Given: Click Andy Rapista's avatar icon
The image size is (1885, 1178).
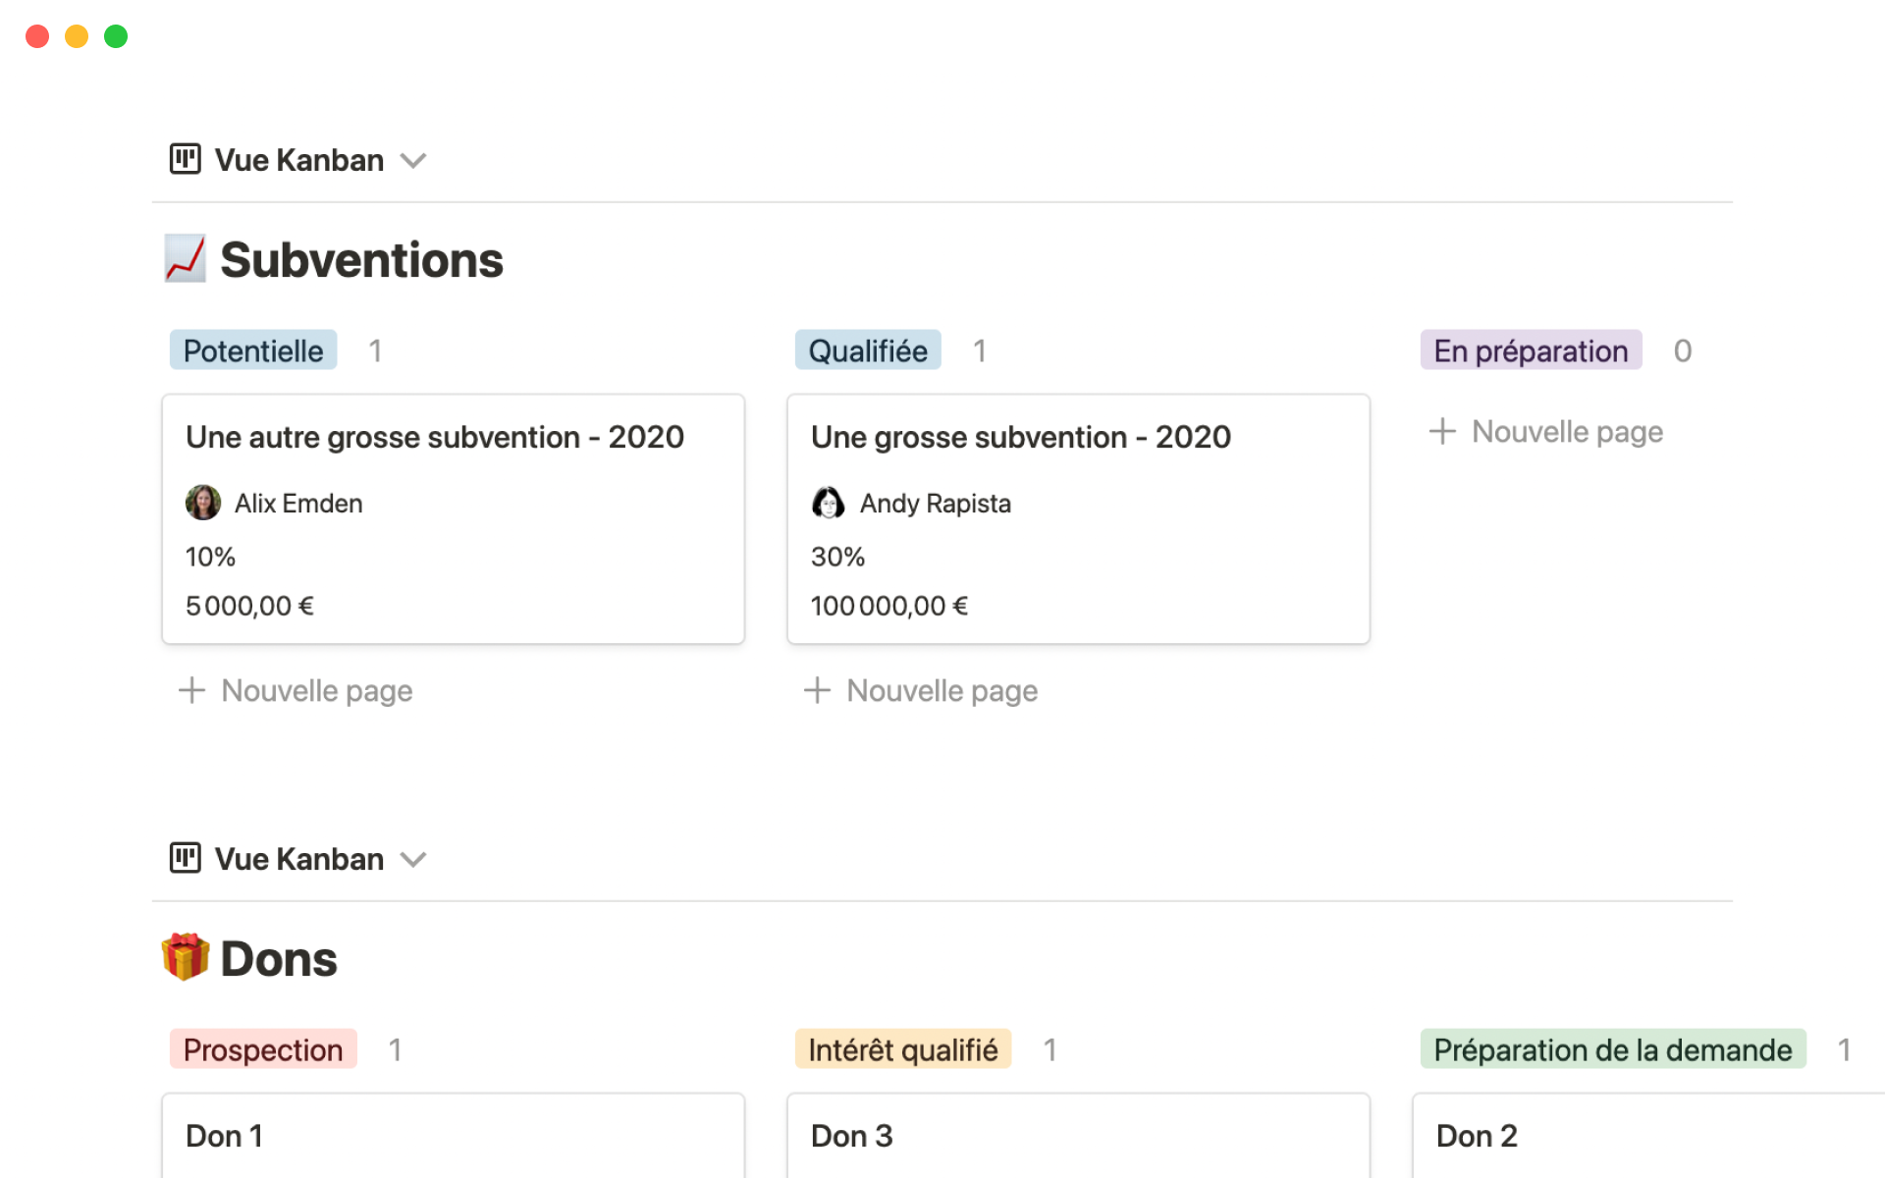Looking at the screenshot, I should 828,503.
